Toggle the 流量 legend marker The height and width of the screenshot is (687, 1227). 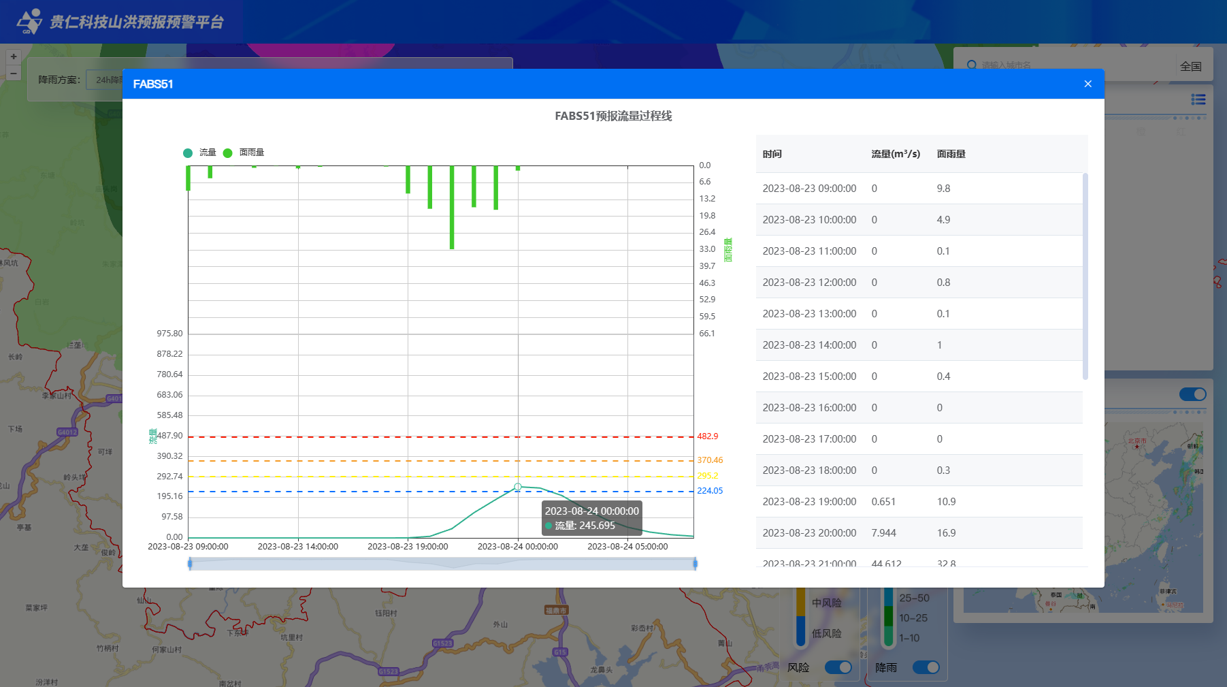(x=188, y=153)
